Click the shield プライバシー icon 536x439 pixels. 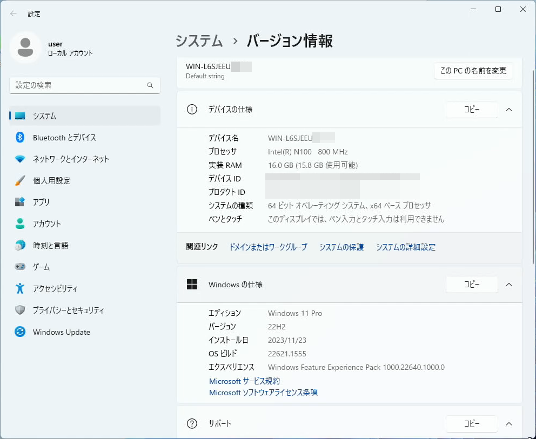pos(20,310)
